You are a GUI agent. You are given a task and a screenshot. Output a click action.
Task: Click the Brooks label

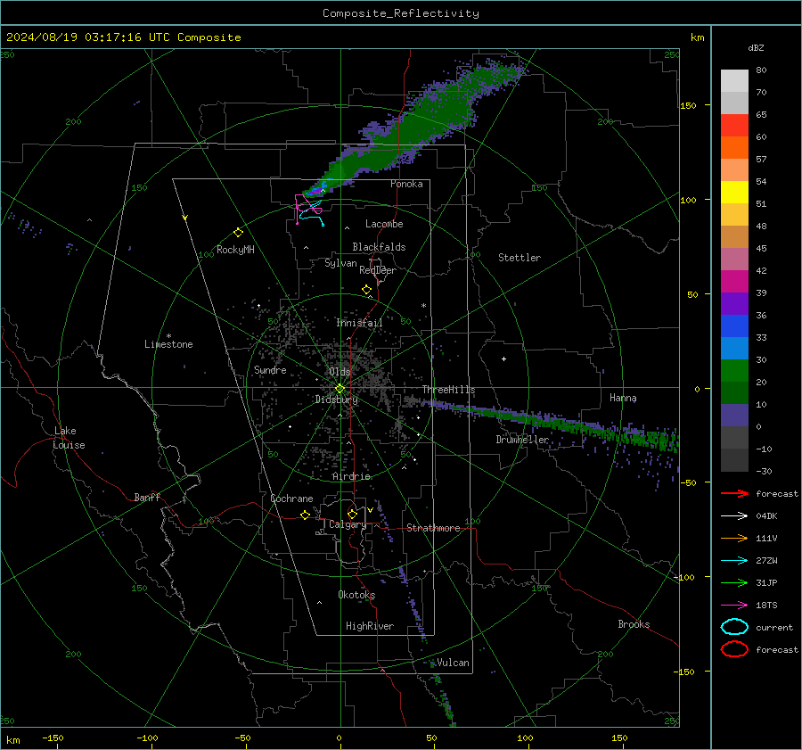pyautogui.click(x=634, y=624)
